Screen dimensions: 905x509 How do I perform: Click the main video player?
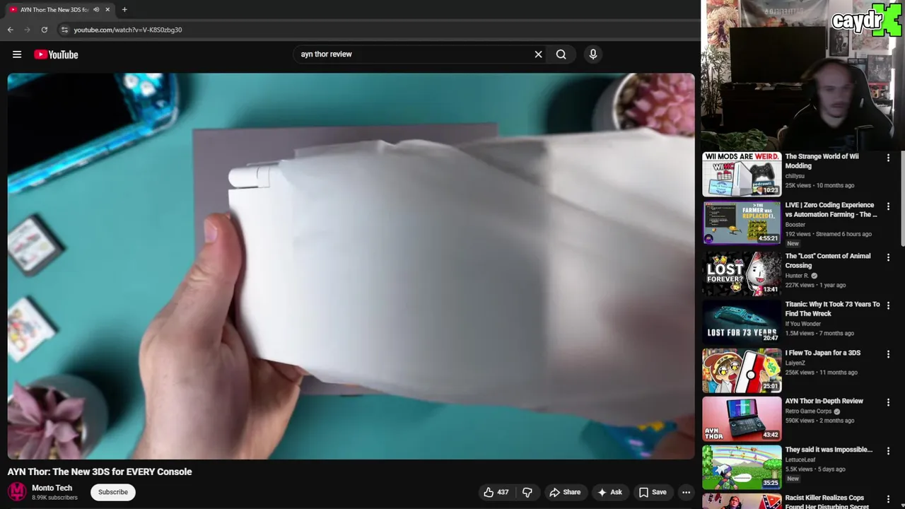click(x=351, y=267)
